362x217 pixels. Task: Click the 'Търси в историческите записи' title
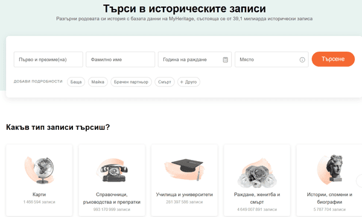tap(184, 8)
